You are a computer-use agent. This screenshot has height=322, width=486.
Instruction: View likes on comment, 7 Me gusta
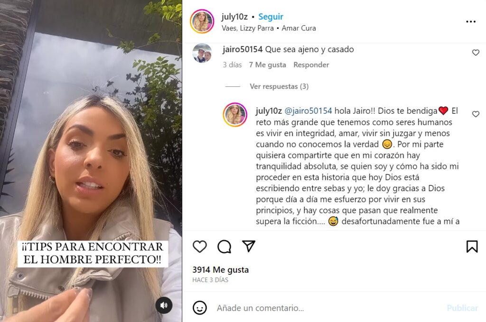pyautogui.click(x=267, y=64)
